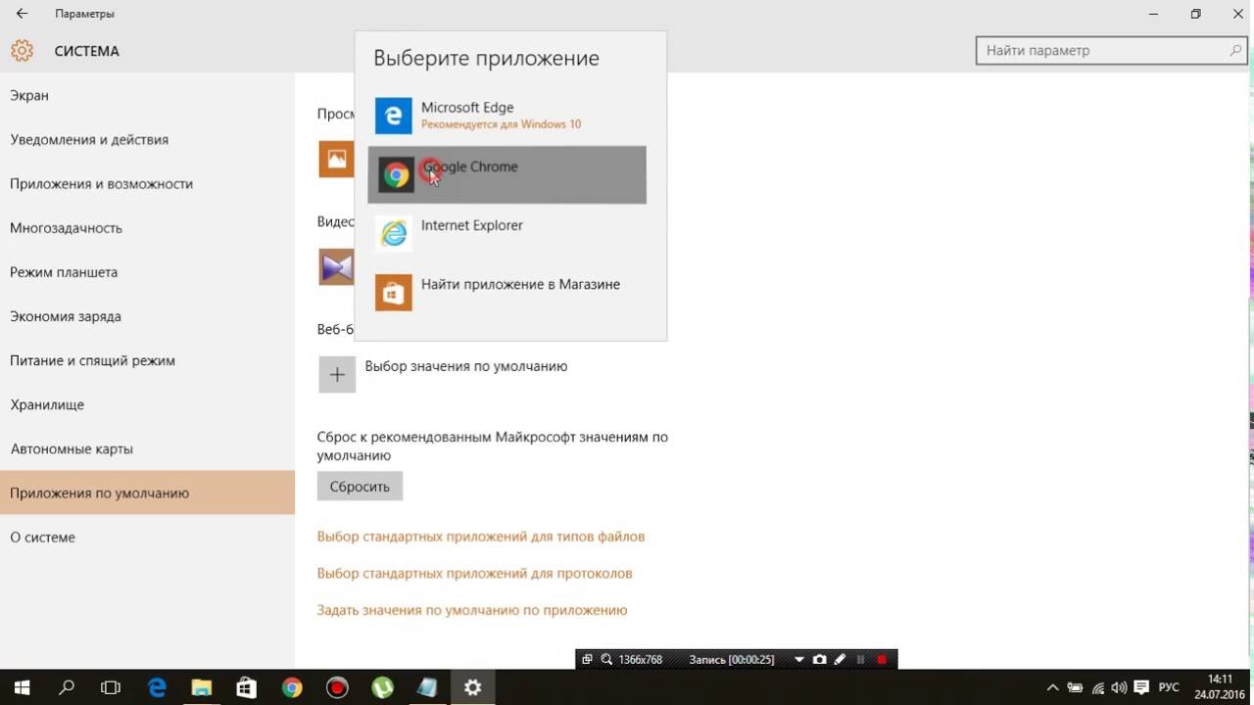
Task: Open network Wi-Fi tray icon
Action: pos(1098,687)
